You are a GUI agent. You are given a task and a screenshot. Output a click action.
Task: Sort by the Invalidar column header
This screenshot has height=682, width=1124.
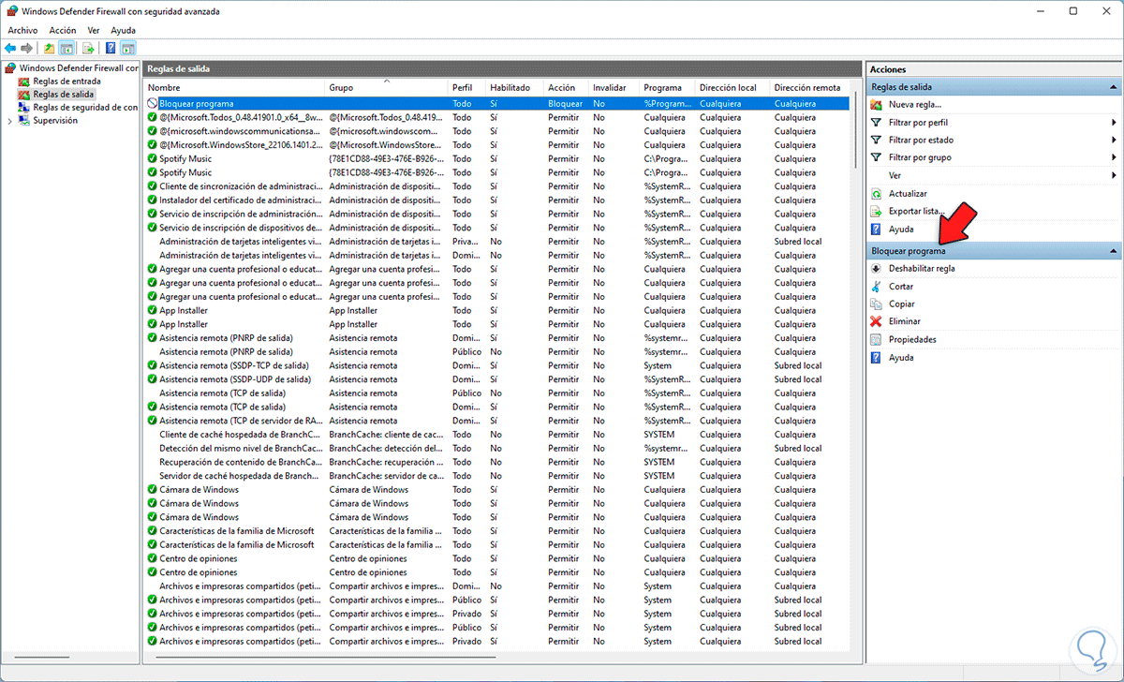pyautogui.click(x=614, y=87)
